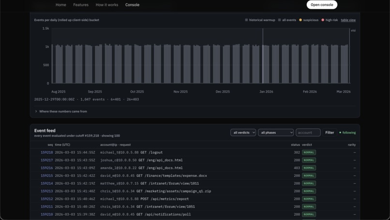The height and width of the screenshot is (220, 390).
Task: Click the 2025-12-29 bucket summary text
Action: tap(87, 99)
